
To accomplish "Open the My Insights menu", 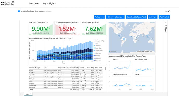I will [x=49, y=3].
